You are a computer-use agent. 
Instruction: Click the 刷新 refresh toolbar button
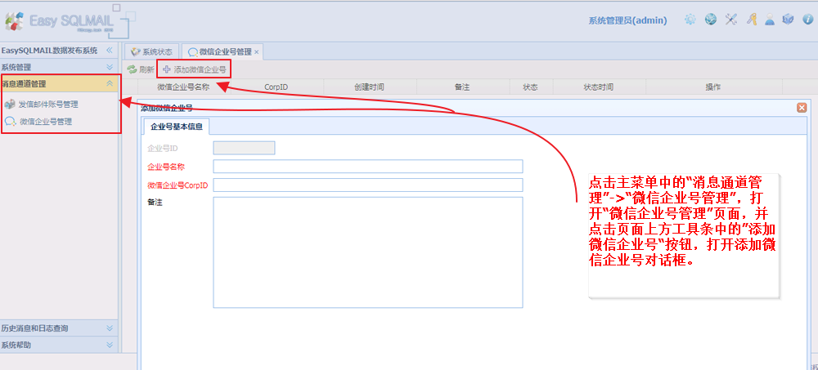coord(141,69)
